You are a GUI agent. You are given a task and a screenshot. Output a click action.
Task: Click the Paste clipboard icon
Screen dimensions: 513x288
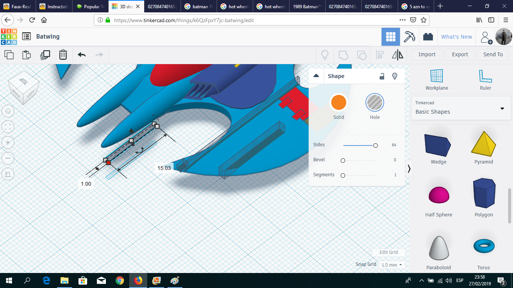pyautogui.click(x=27, y=55)
